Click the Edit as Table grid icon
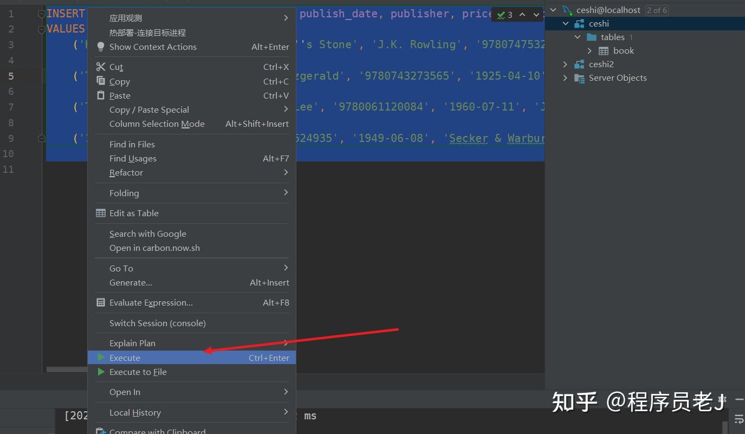This screenshot has height=434, width=745. click(x=100, y=213)
